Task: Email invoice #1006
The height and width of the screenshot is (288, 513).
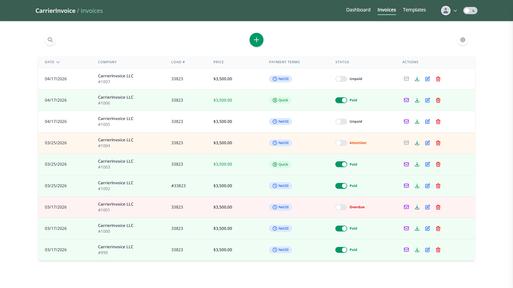Action: click(x=406, y=100)
